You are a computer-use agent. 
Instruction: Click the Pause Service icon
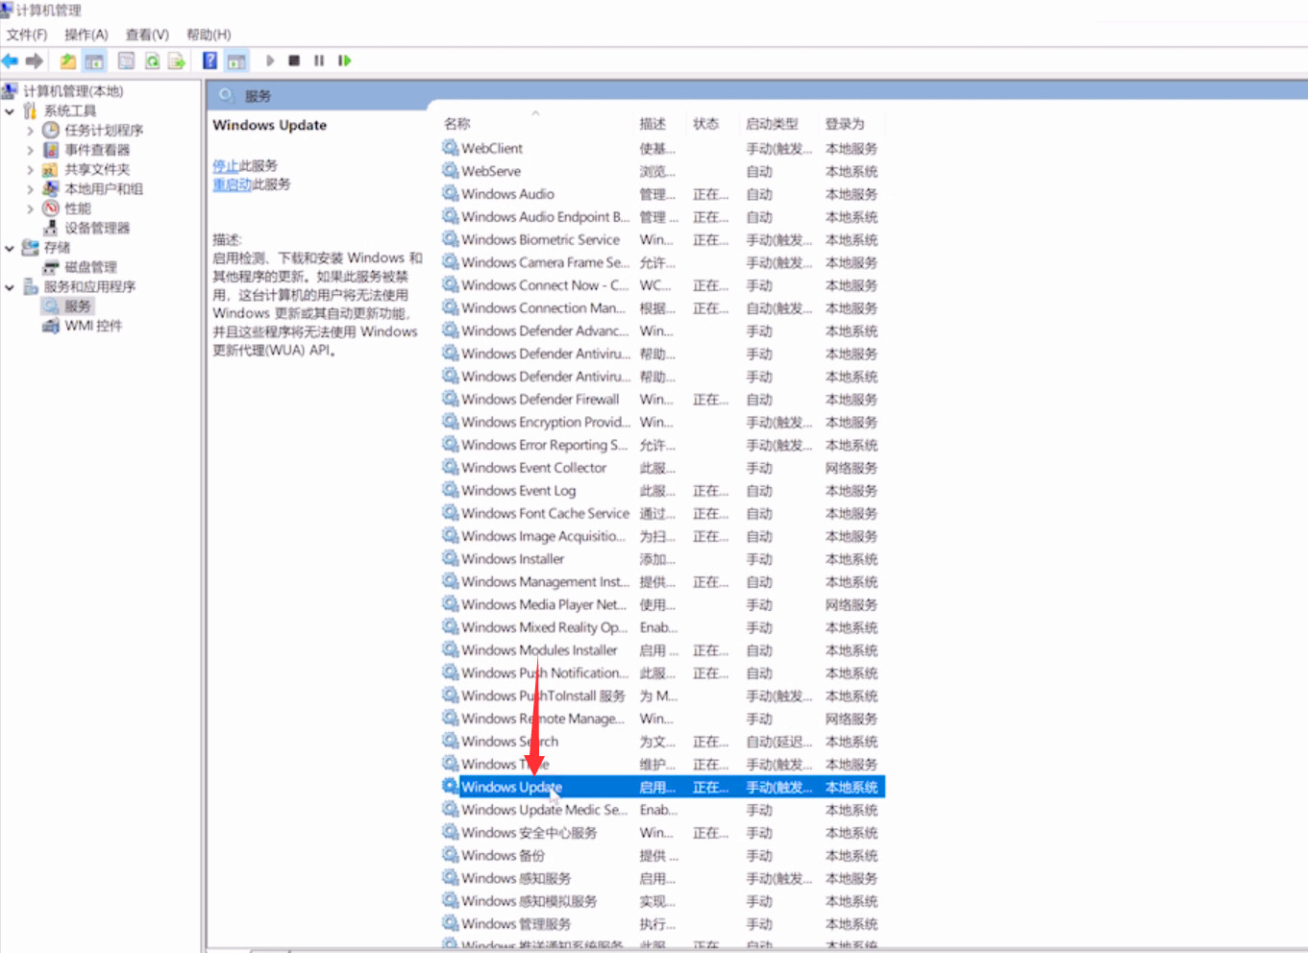tap(319, 61)
